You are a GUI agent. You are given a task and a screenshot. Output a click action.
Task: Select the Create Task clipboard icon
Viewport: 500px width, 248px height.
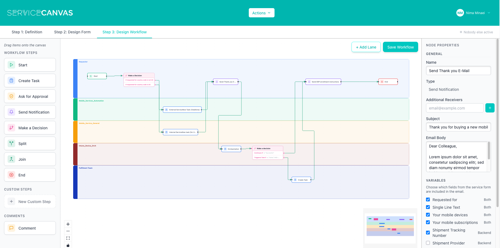(11, 81)
